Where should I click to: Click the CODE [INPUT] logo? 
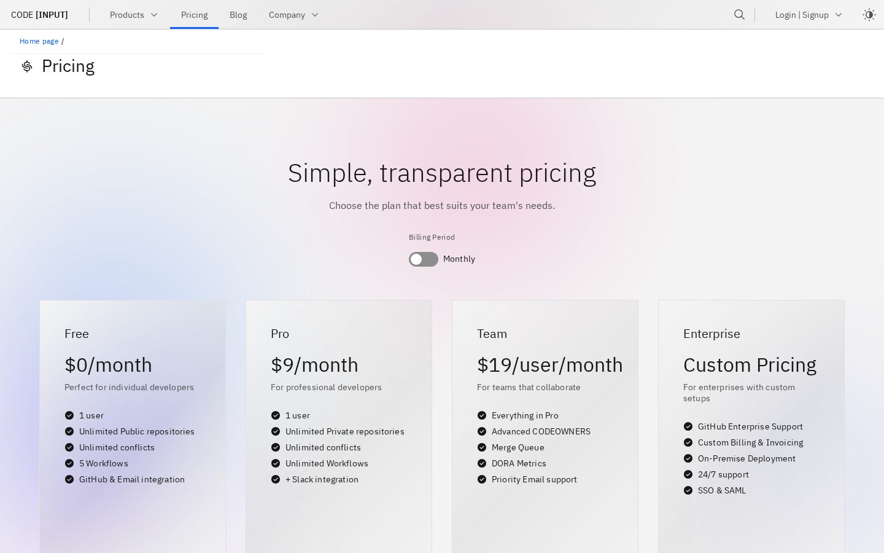(x=39, y=15)
